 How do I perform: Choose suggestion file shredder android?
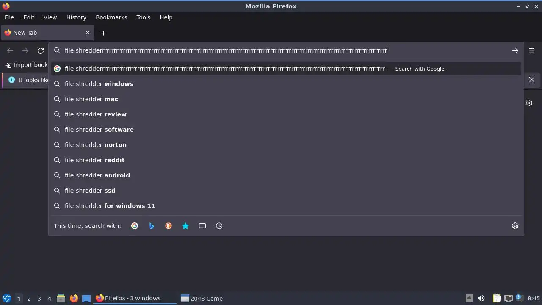point(286,175)
